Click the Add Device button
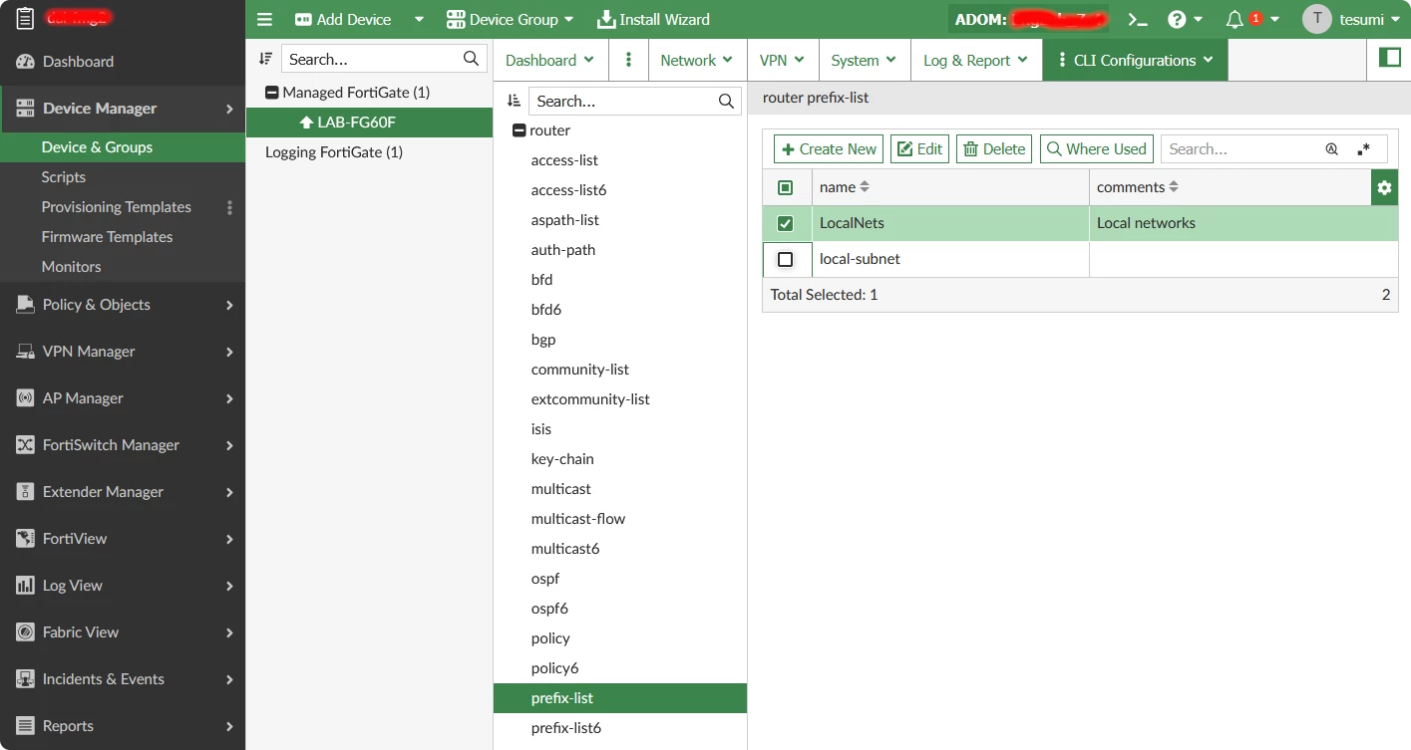 click(343, 20)
